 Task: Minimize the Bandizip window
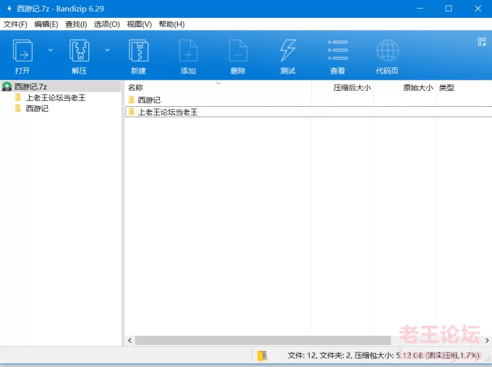pos(419,9)
